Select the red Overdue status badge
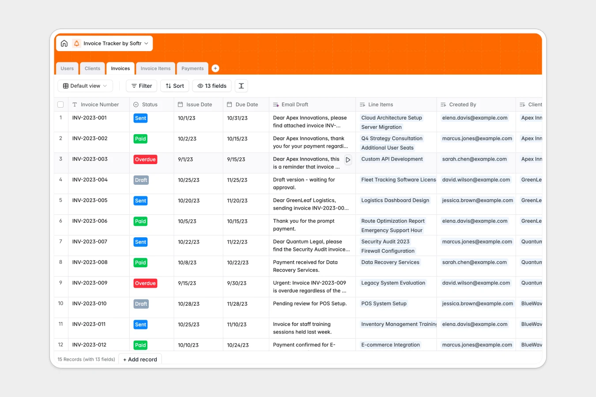 [145, 159]
